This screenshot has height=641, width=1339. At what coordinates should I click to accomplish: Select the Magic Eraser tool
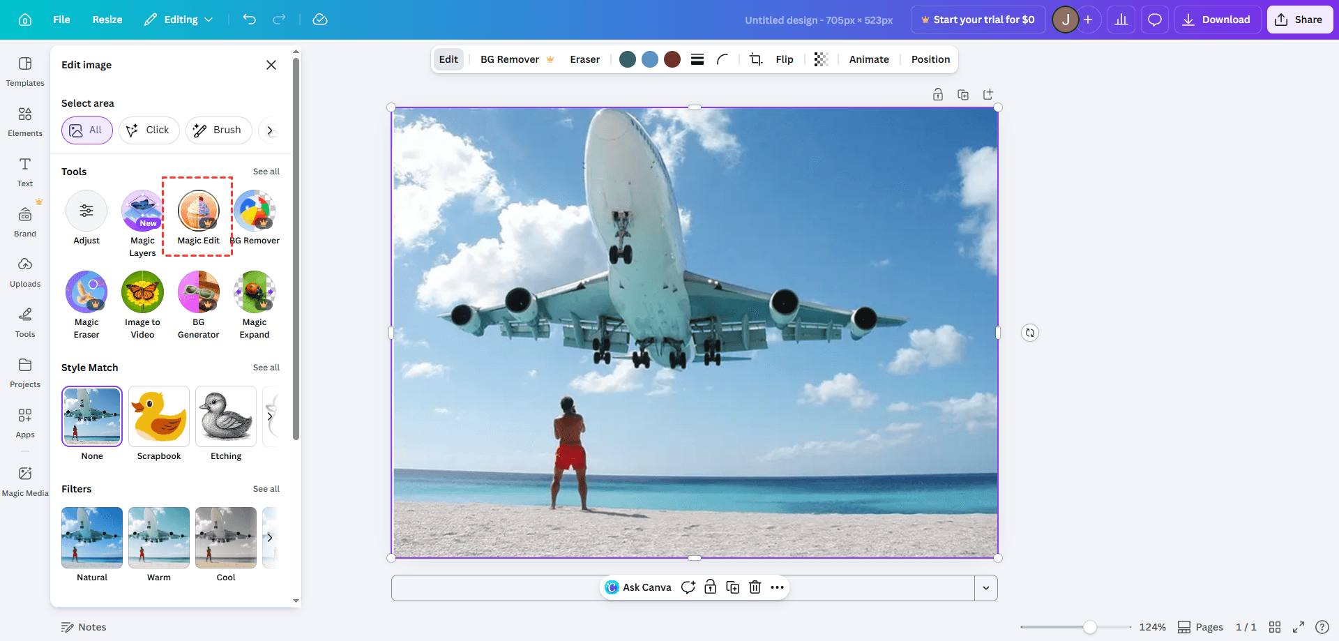[x=86, y=292]
